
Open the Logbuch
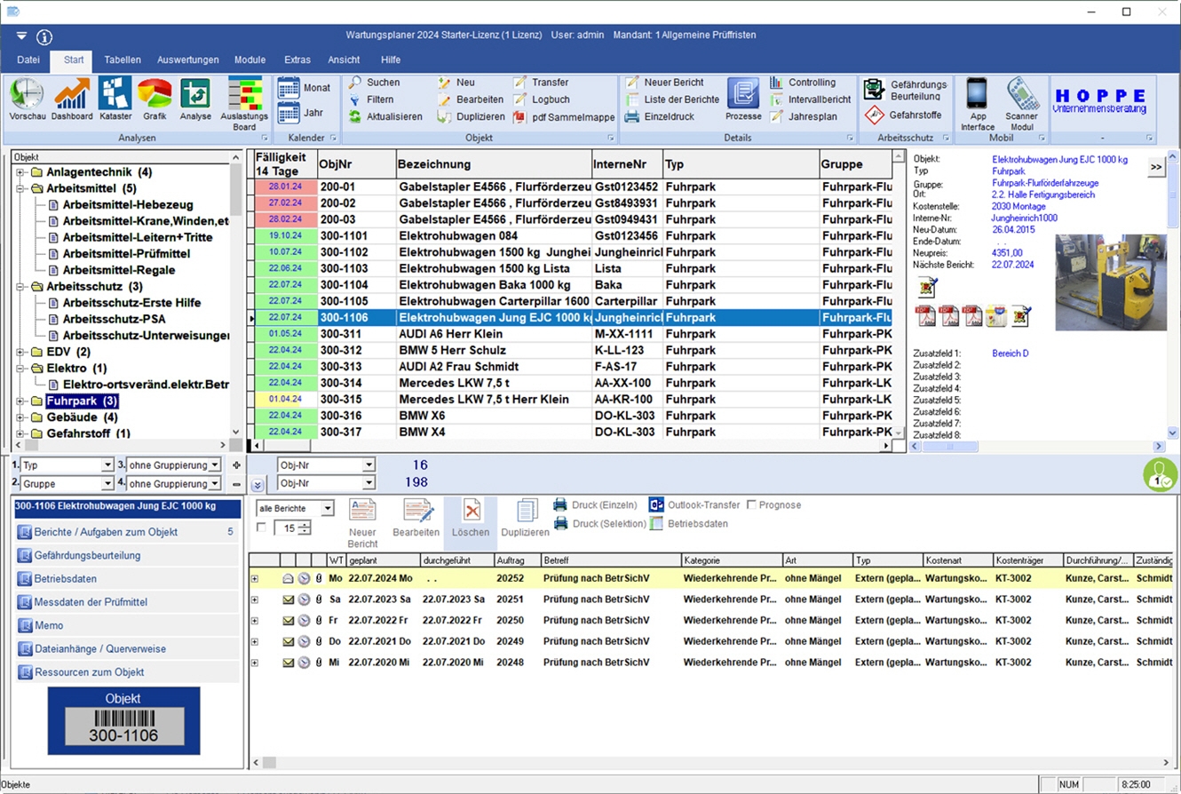pos(542,99)
